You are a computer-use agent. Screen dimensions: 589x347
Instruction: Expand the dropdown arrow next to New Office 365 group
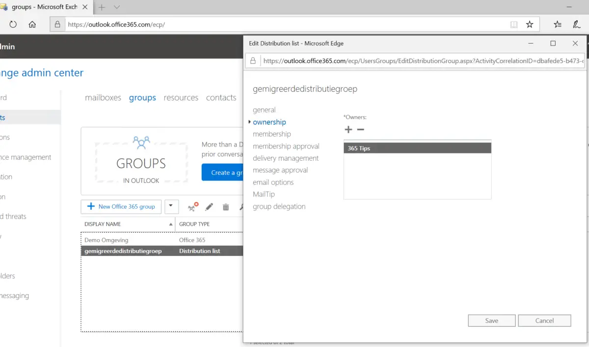click(171, 206)
